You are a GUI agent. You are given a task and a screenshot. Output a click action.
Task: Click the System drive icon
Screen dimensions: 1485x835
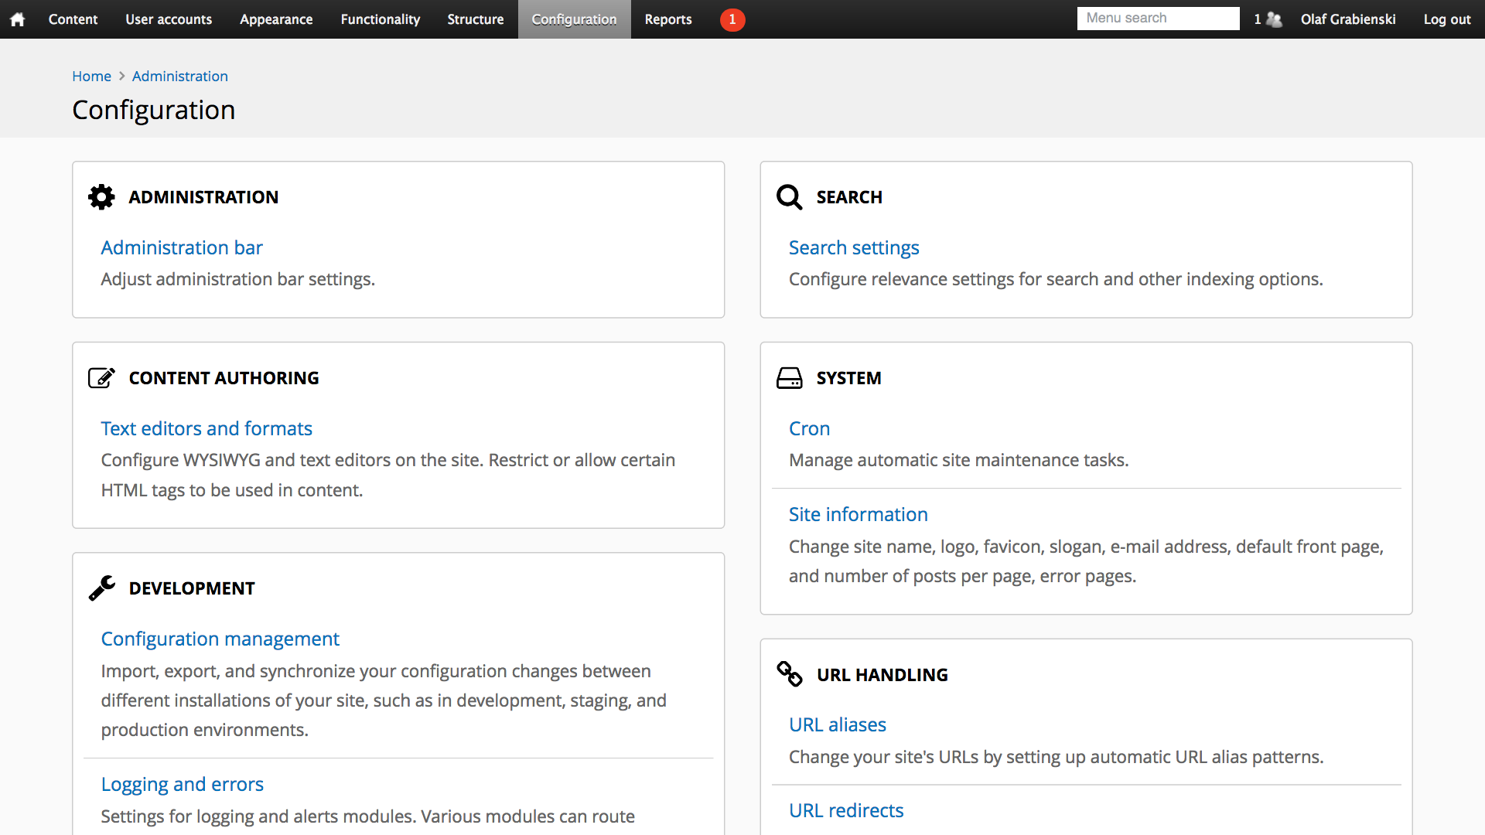[x=789, y=378]
